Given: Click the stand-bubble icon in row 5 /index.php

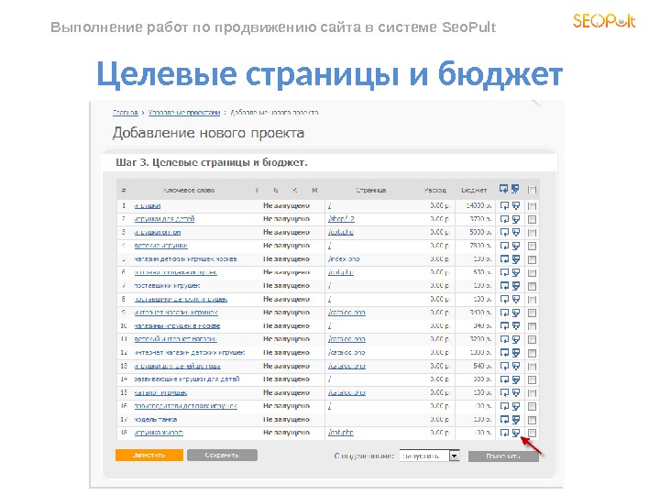Looking at the screenshot, I should [x=516, y=259].
